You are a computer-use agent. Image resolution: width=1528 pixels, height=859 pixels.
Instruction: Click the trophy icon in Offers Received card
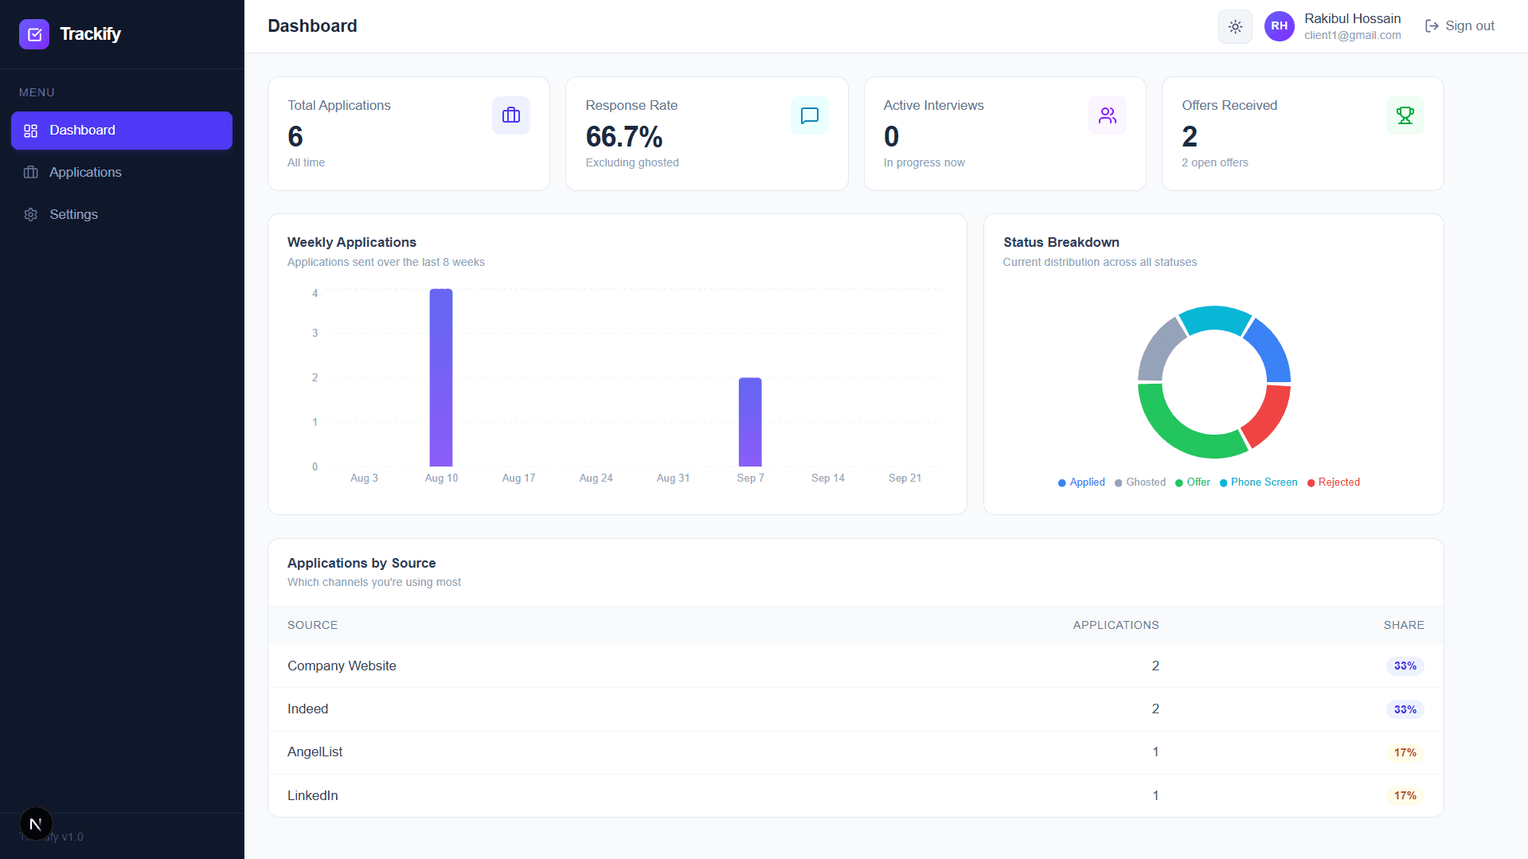click(1405, 115)
